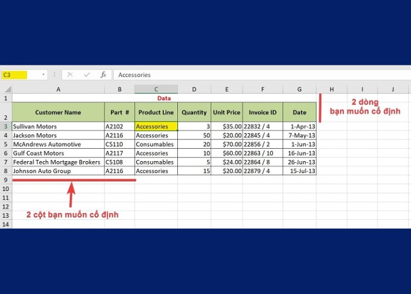411x294 pixels.
Task: Click the Invoice ID cell 22863 / 10
Action: [x=262, y=153]
